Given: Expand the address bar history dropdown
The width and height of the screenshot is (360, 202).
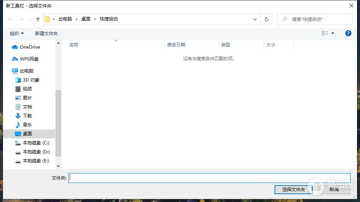Looking at the screenshot, I should point(255,19).
